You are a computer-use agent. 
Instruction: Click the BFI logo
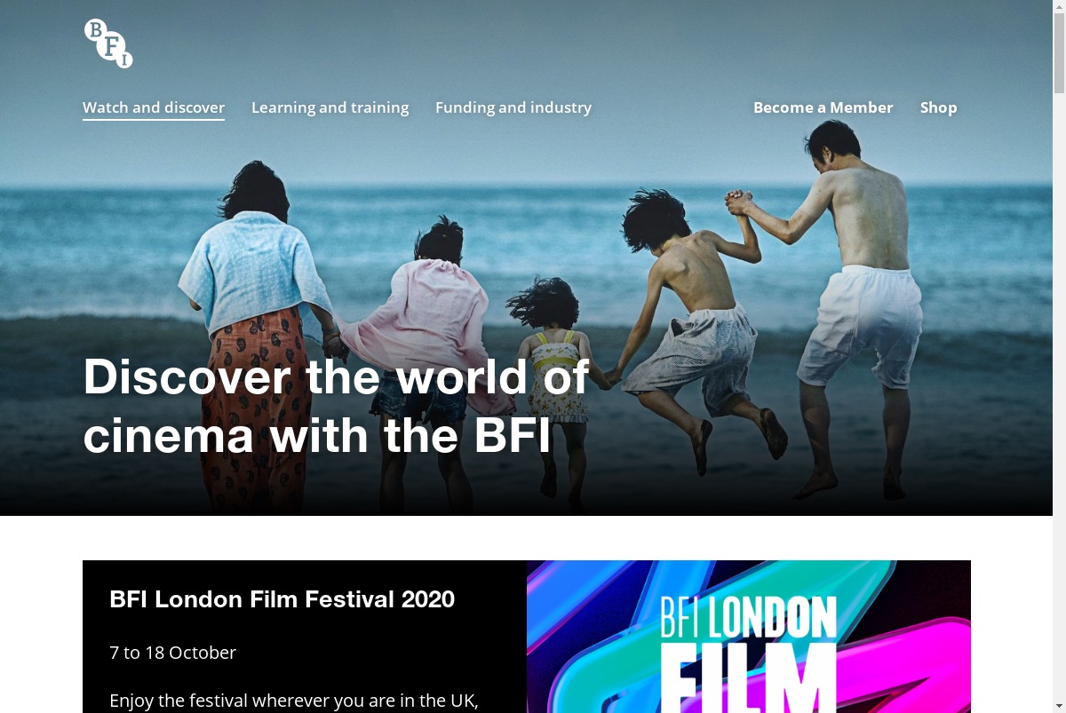(x=108, y=44)
